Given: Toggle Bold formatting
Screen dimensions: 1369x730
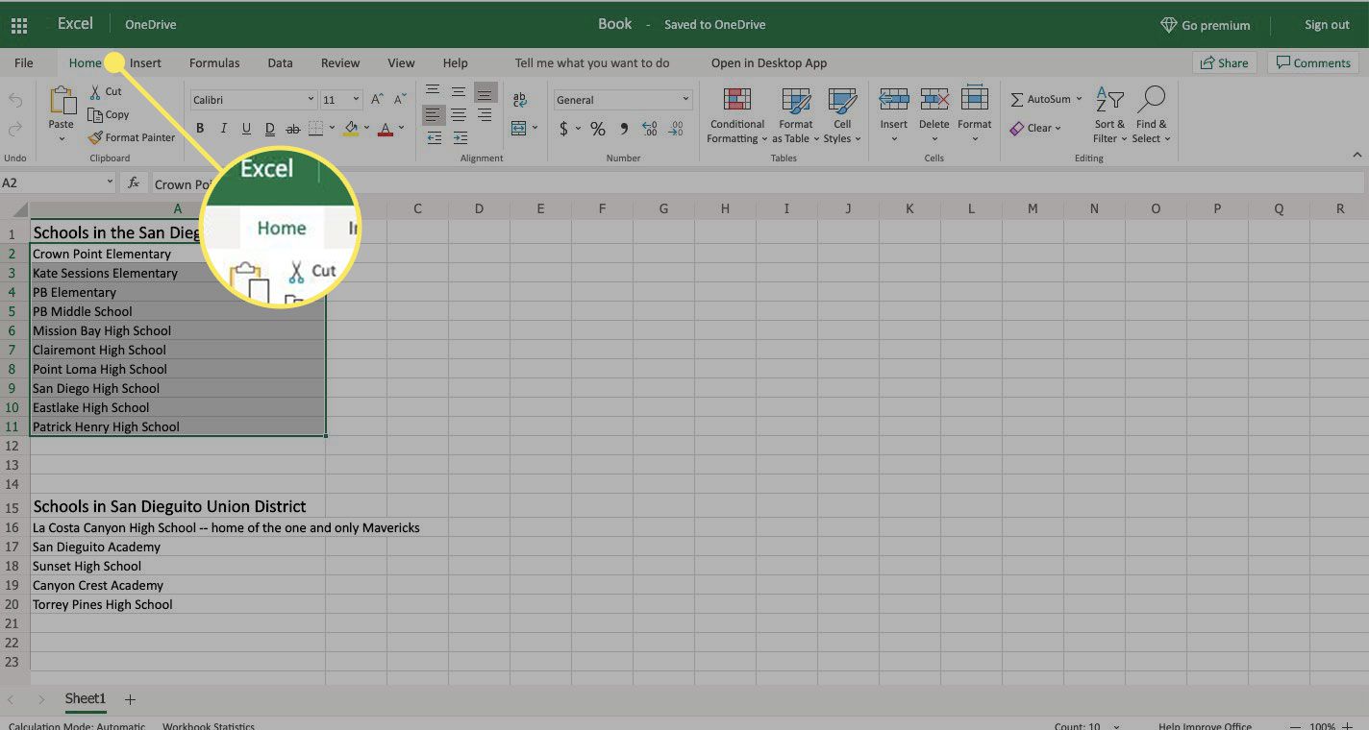Looking at the screenshot, I should (200, 129).
